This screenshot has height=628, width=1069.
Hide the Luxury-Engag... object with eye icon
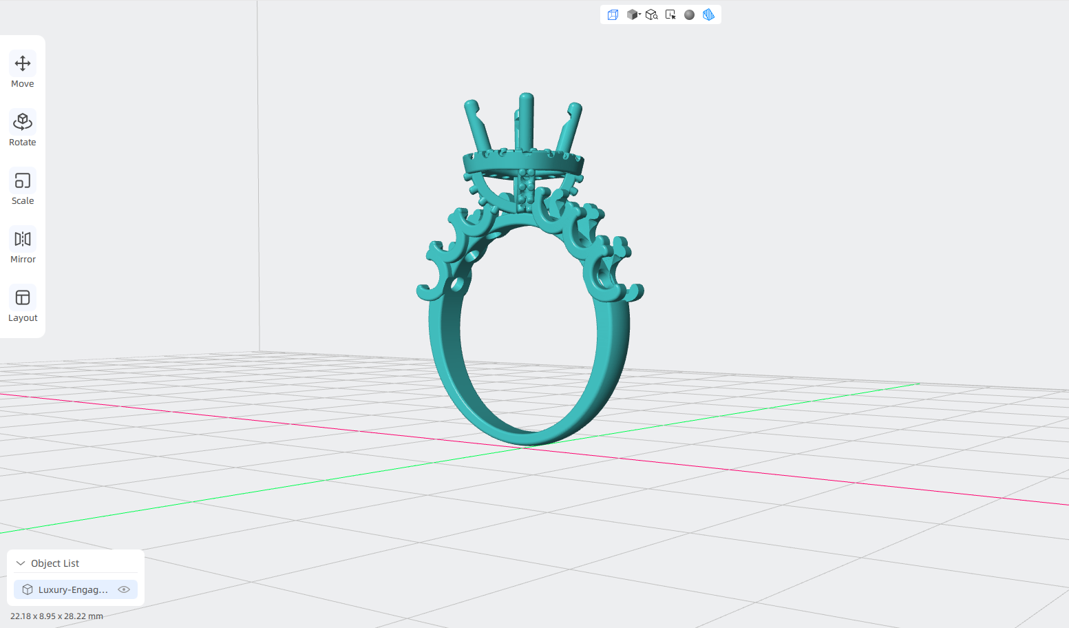(124, 589)
